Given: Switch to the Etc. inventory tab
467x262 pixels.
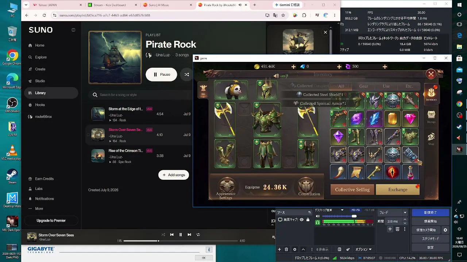Looking at the screenshot, I should point(409,86).
